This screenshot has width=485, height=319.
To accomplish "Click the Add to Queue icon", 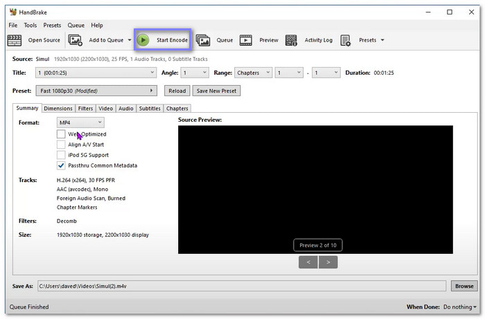I will coord(76,40).
